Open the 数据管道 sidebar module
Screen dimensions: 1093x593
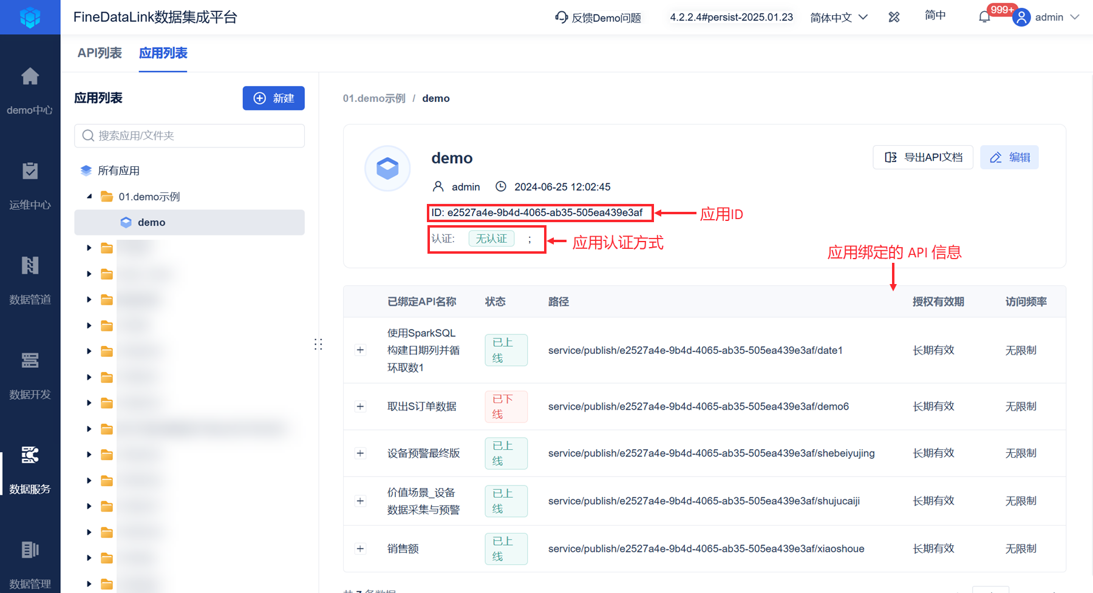[30, 281]
